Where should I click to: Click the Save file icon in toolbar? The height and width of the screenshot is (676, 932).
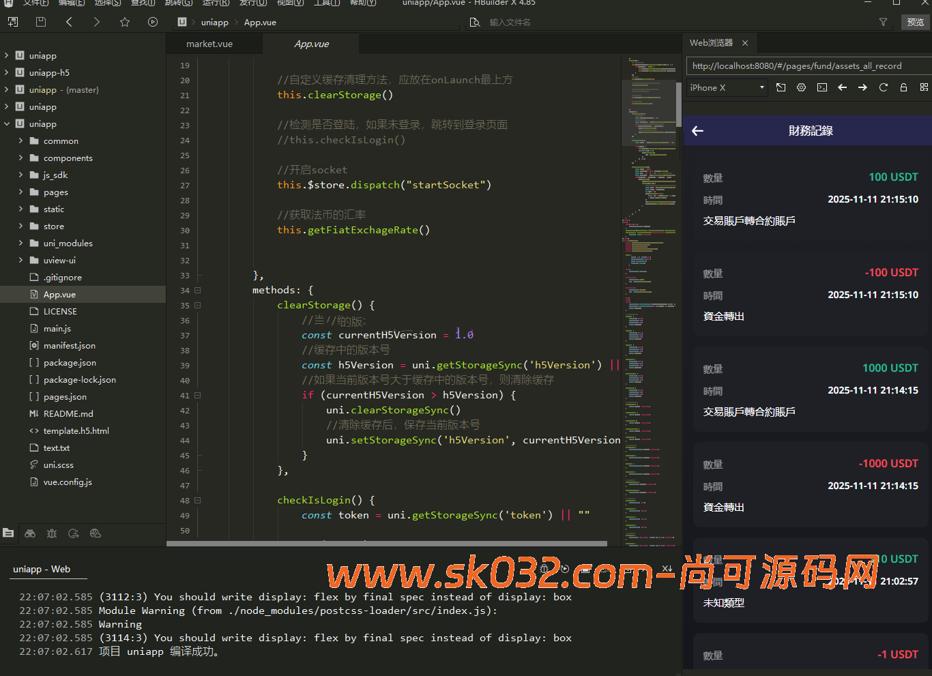click(41, 22)
